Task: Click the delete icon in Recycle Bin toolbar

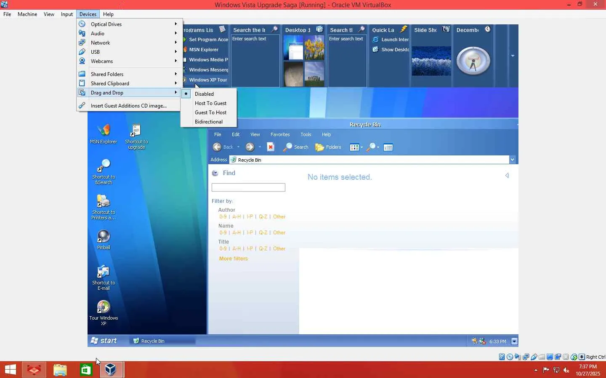Action: [271, 147]
